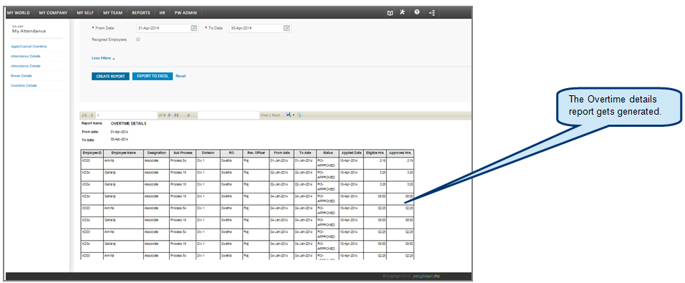Open the MY WORLD menu

19,13
